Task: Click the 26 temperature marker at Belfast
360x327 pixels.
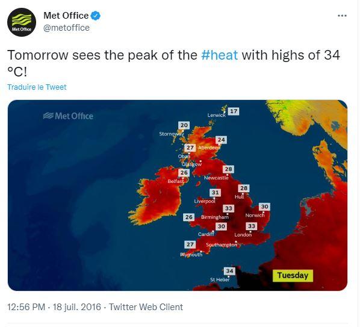Action: click(x=184, y=172)
